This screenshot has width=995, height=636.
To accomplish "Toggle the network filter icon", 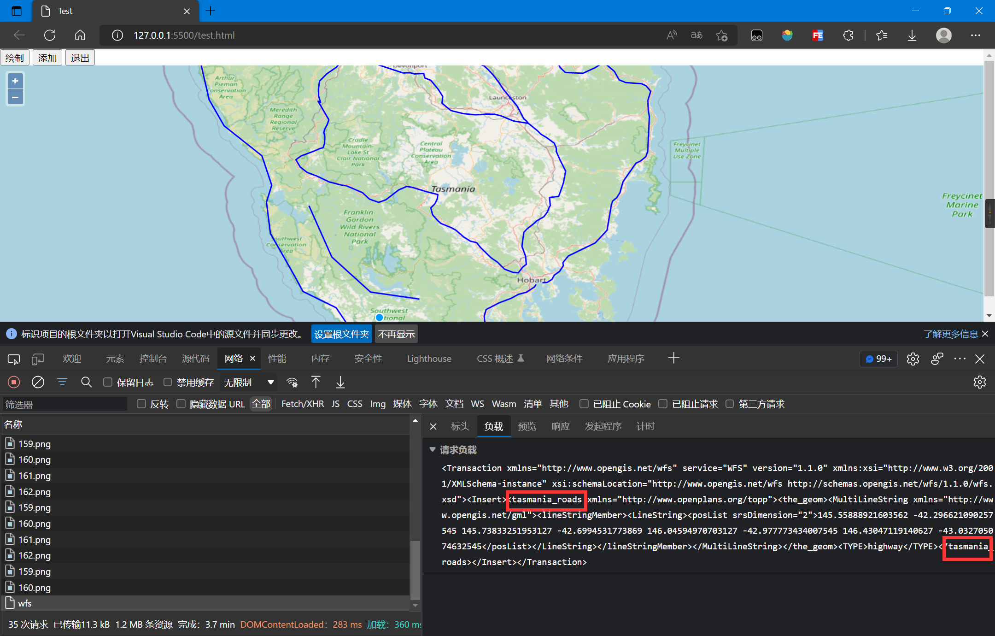I will pyautogui.click(x=62, y=382).
